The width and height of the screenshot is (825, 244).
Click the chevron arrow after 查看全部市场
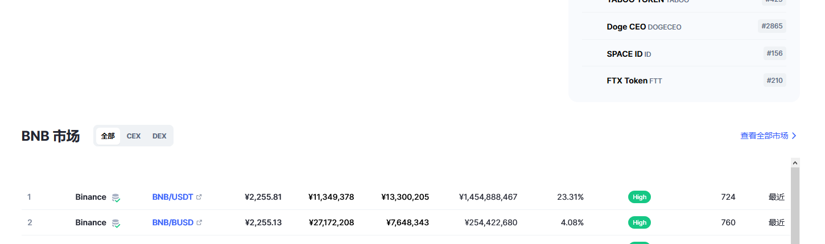click(x=794, y=136)
